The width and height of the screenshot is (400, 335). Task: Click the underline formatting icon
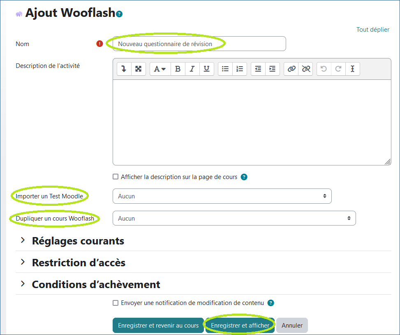[206, 69]
